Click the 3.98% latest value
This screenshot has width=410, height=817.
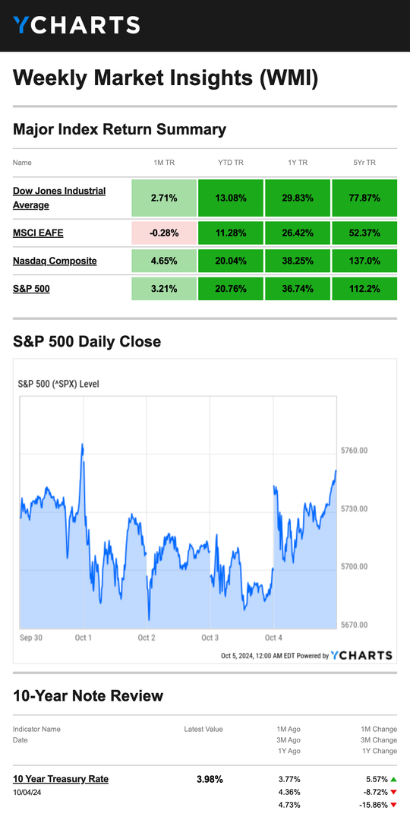click(210, 780)
